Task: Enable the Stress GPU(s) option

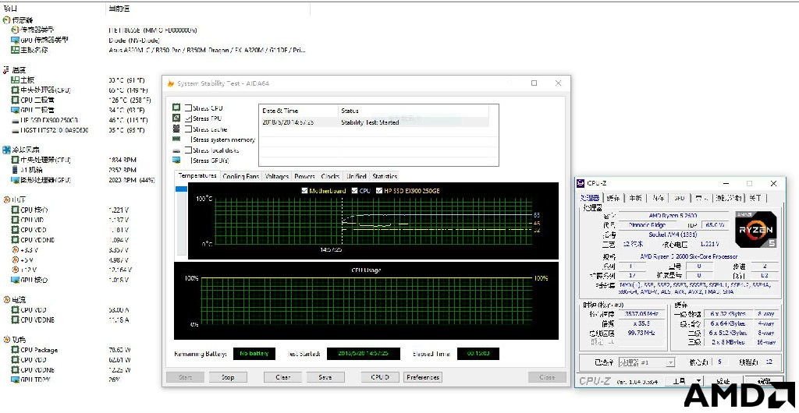Action: (x=189, y=161)
